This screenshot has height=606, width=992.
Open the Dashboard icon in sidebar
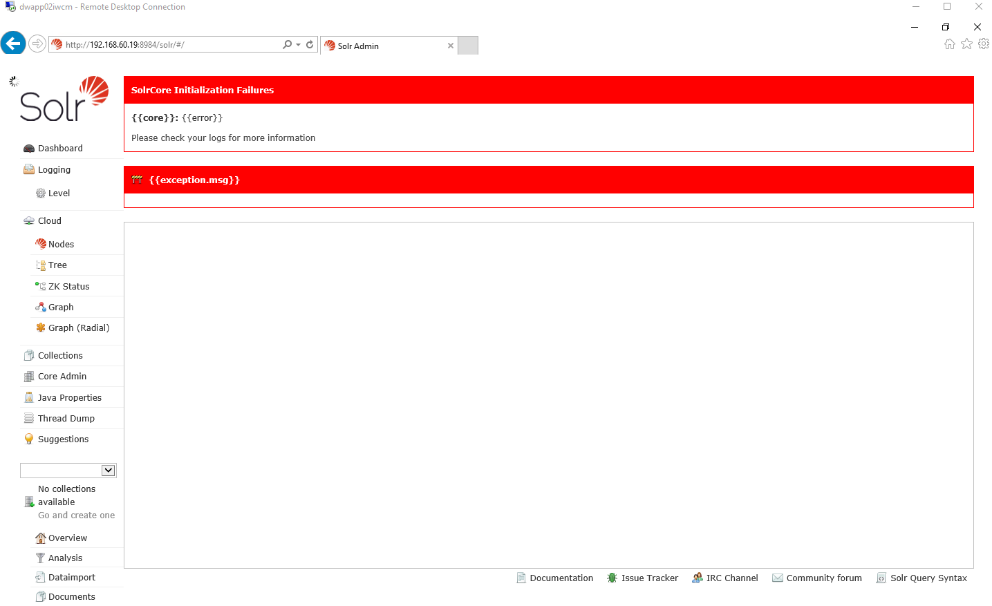[29, 149]
